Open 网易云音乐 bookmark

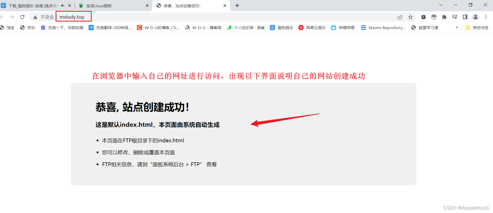pyautogui.click(x=312, y=28)
